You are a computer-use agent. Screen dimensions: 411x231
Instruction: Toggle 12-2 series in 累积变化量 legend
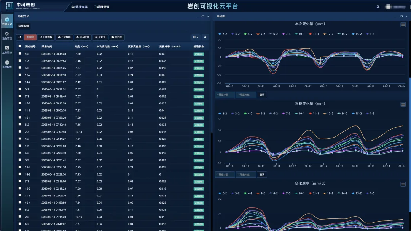coord(328,114)
